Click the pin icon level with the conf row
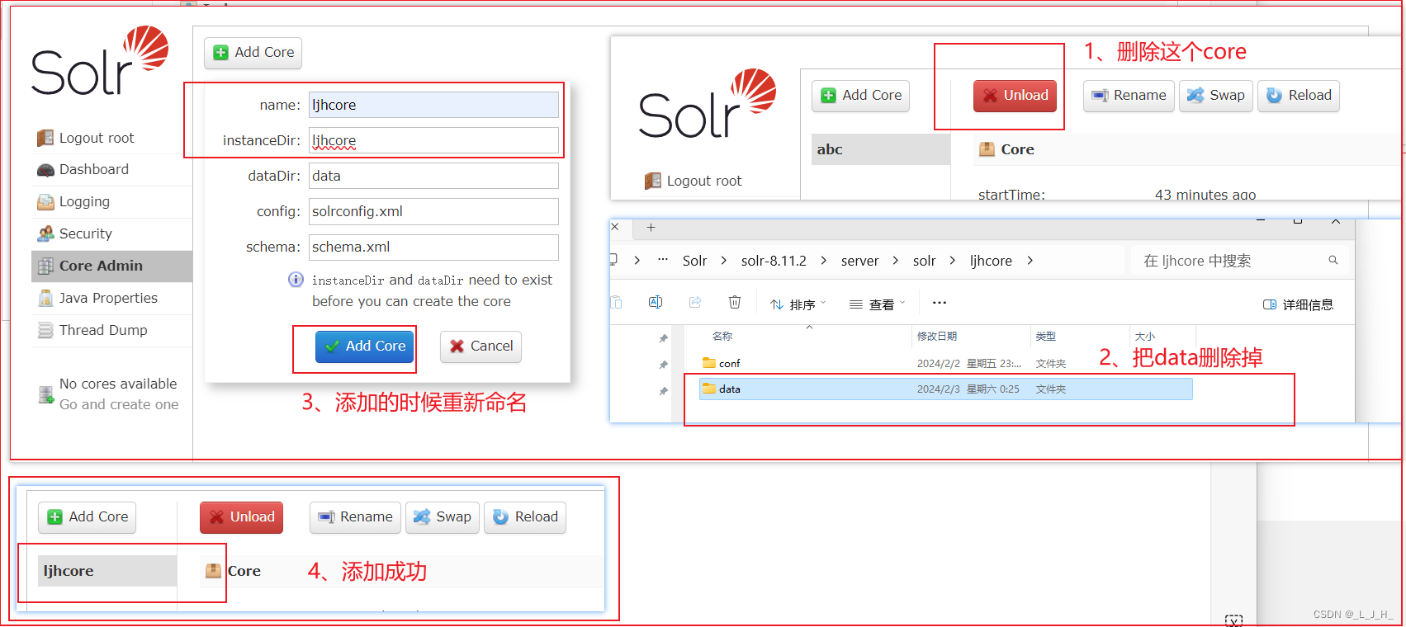Screen dimensions: 1406x627 coord(663,365)
